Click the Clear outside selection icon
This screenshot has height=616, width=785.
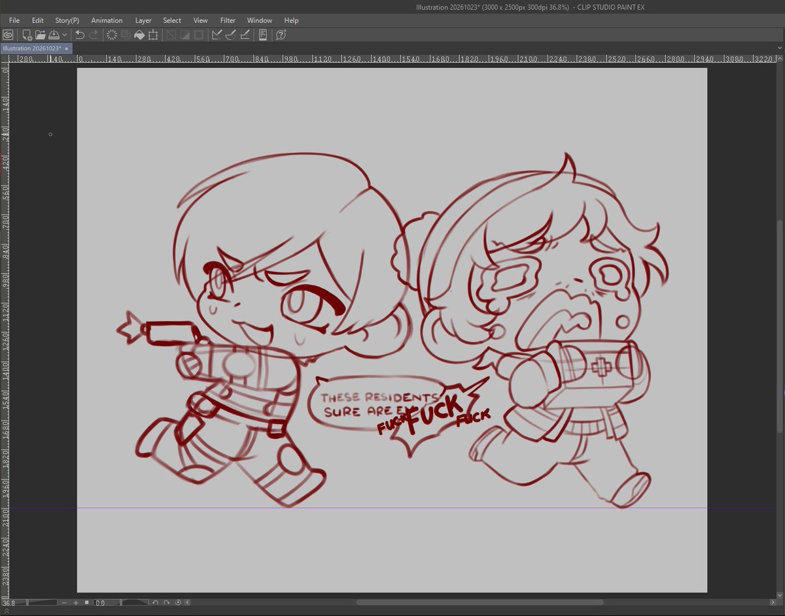[x=126, y=35]
